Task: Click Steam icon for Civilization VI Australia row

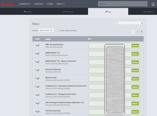Action: click(37, 87)
